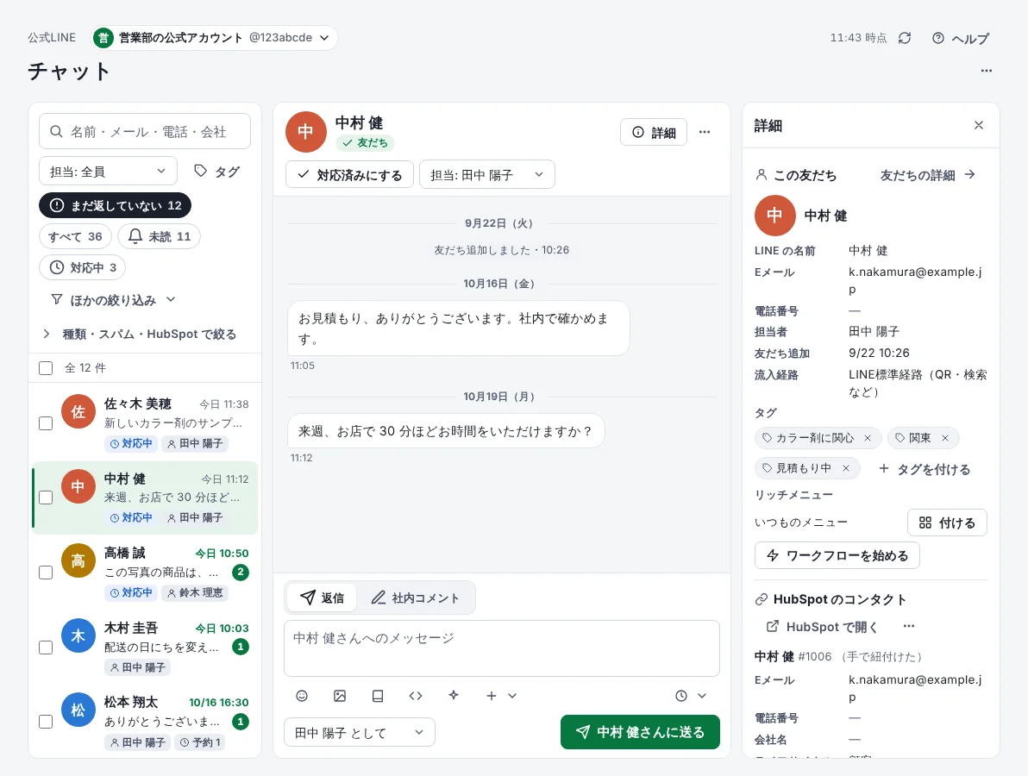Click the HubSpot のコンタクト link icon
The image size is (1028, 776).
(762, 600)
